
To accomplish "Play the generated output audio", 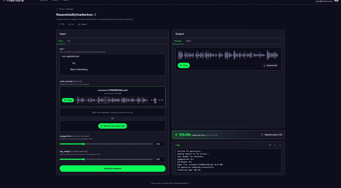I will (x=184, y=65).
